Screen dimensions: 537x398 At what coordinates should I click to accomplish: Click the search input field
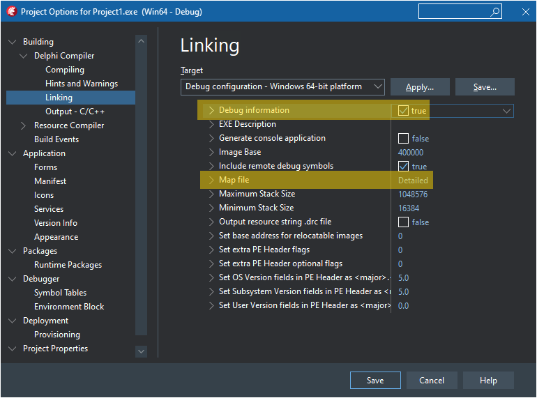coord(453,12)
